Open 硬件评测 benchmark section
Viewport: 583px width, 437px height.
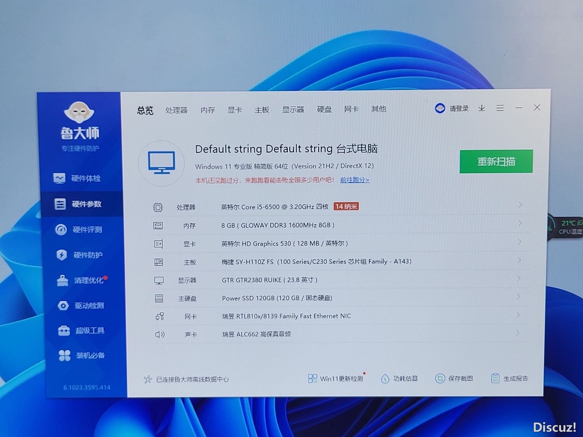pyautogui.click(x=79, y=229)
